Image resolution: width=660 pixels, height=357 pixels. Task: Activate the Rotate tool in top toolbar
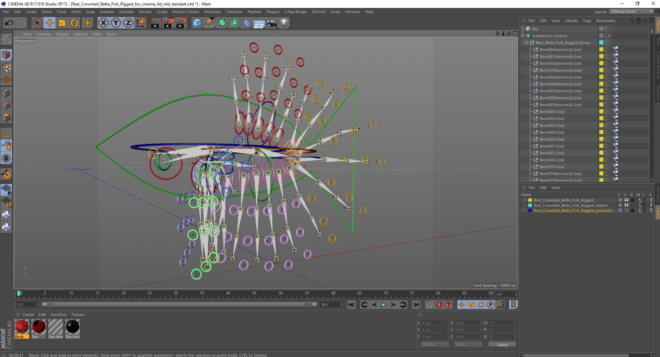[74, 23]
